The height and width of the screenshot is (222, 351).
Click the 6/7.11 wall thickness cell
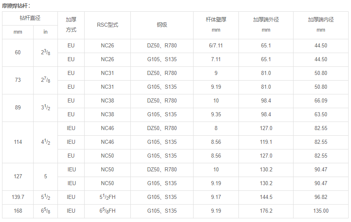click(x=216, y=46)
